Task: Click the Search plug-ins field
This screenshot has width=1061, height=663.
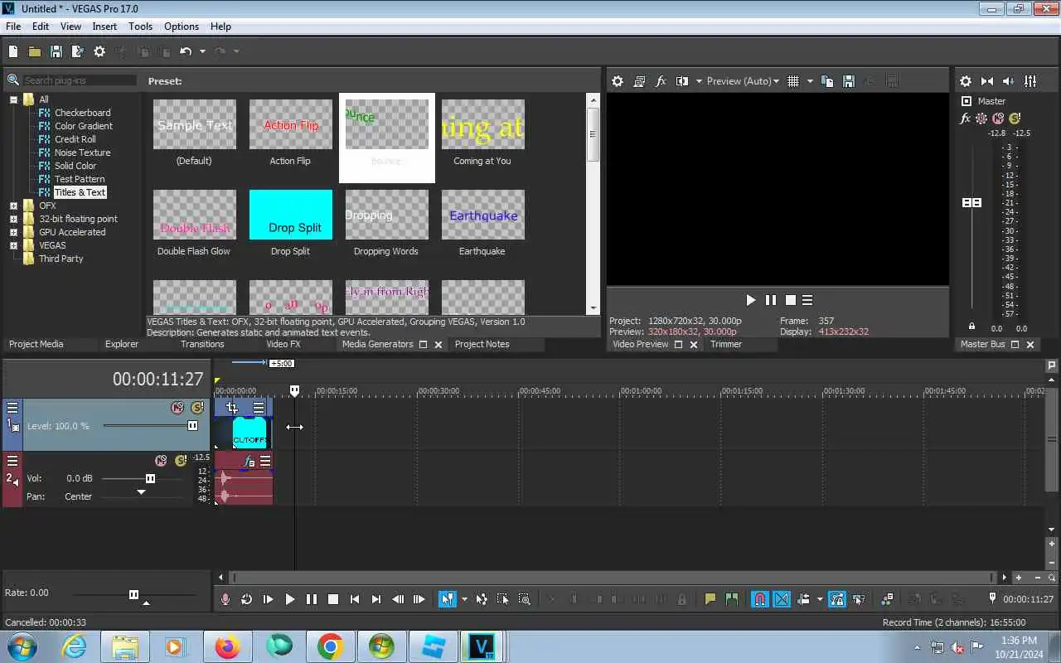Action: [x=79, y=80]
